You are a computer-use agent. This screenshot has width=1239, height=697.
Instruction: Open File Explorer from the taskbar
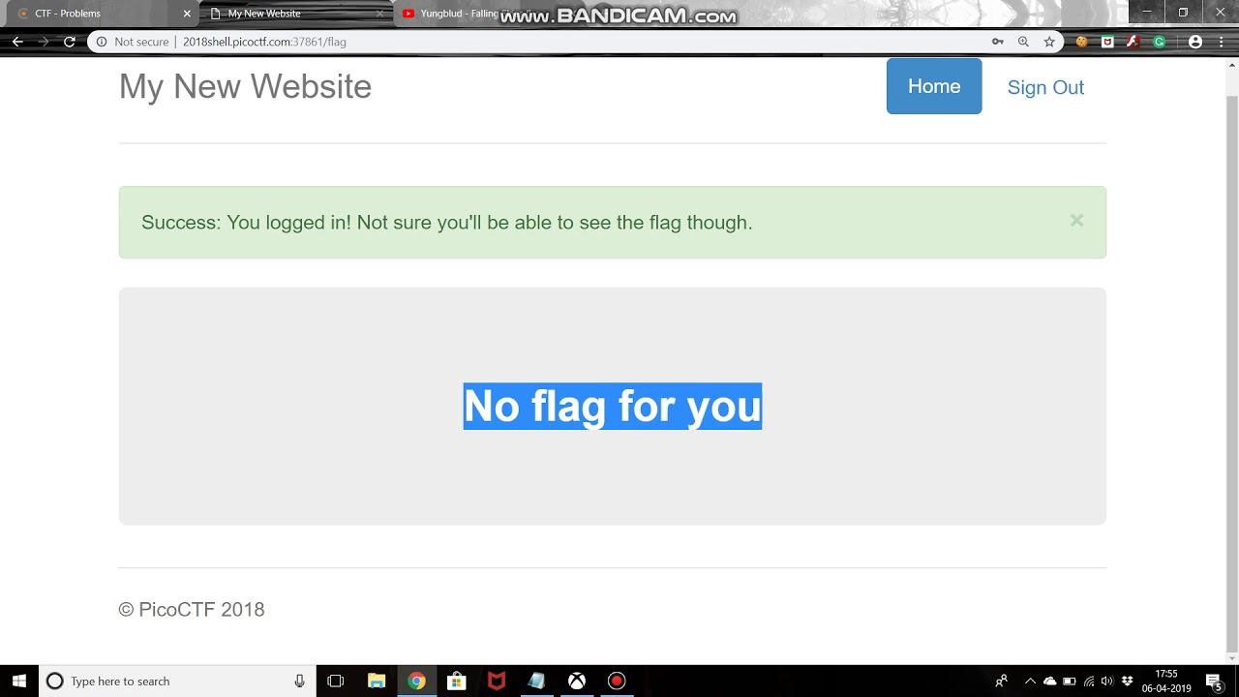377,681
